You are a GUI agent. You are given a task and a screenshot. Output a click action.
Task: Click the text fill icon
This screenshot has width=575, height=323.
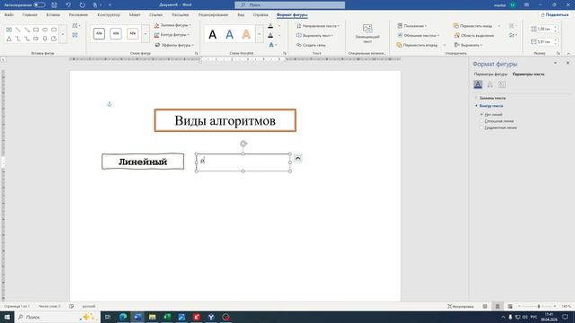270,26
